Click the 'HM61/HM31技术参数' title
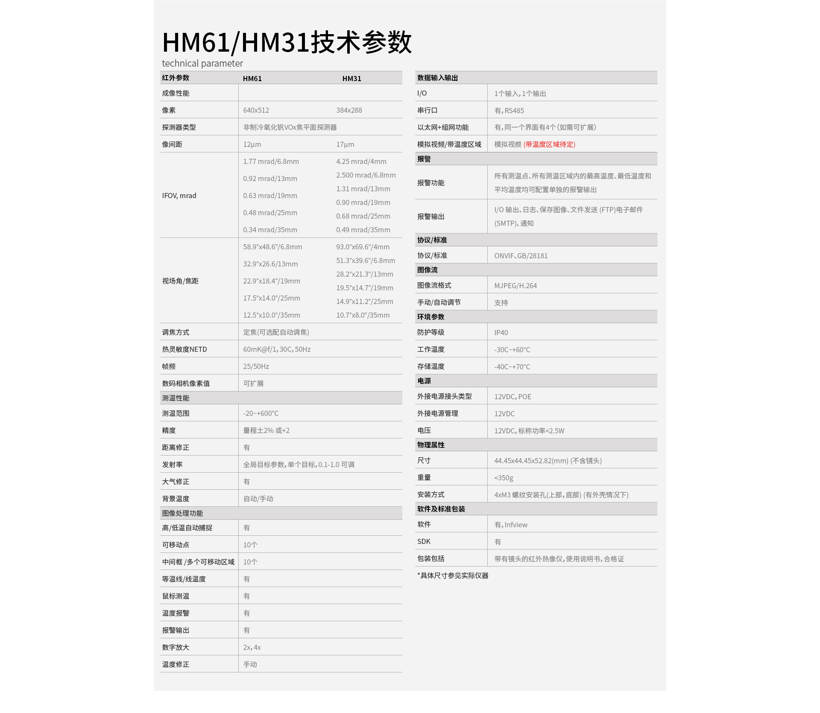 287,43
